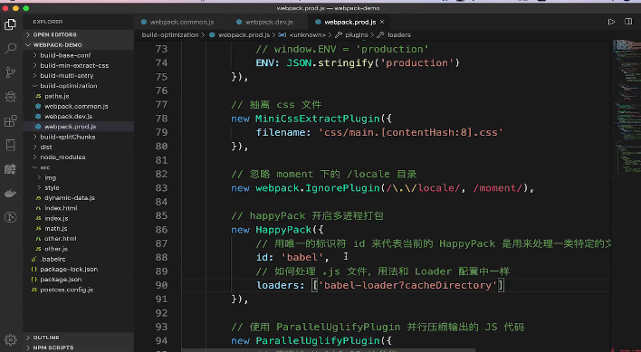The height and width of the screenshot is (352, 641).
Task: Open the Manage gear icon
Action: click(10, 339)
